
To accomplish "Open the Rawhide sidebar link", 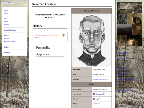I will (7, 35).
